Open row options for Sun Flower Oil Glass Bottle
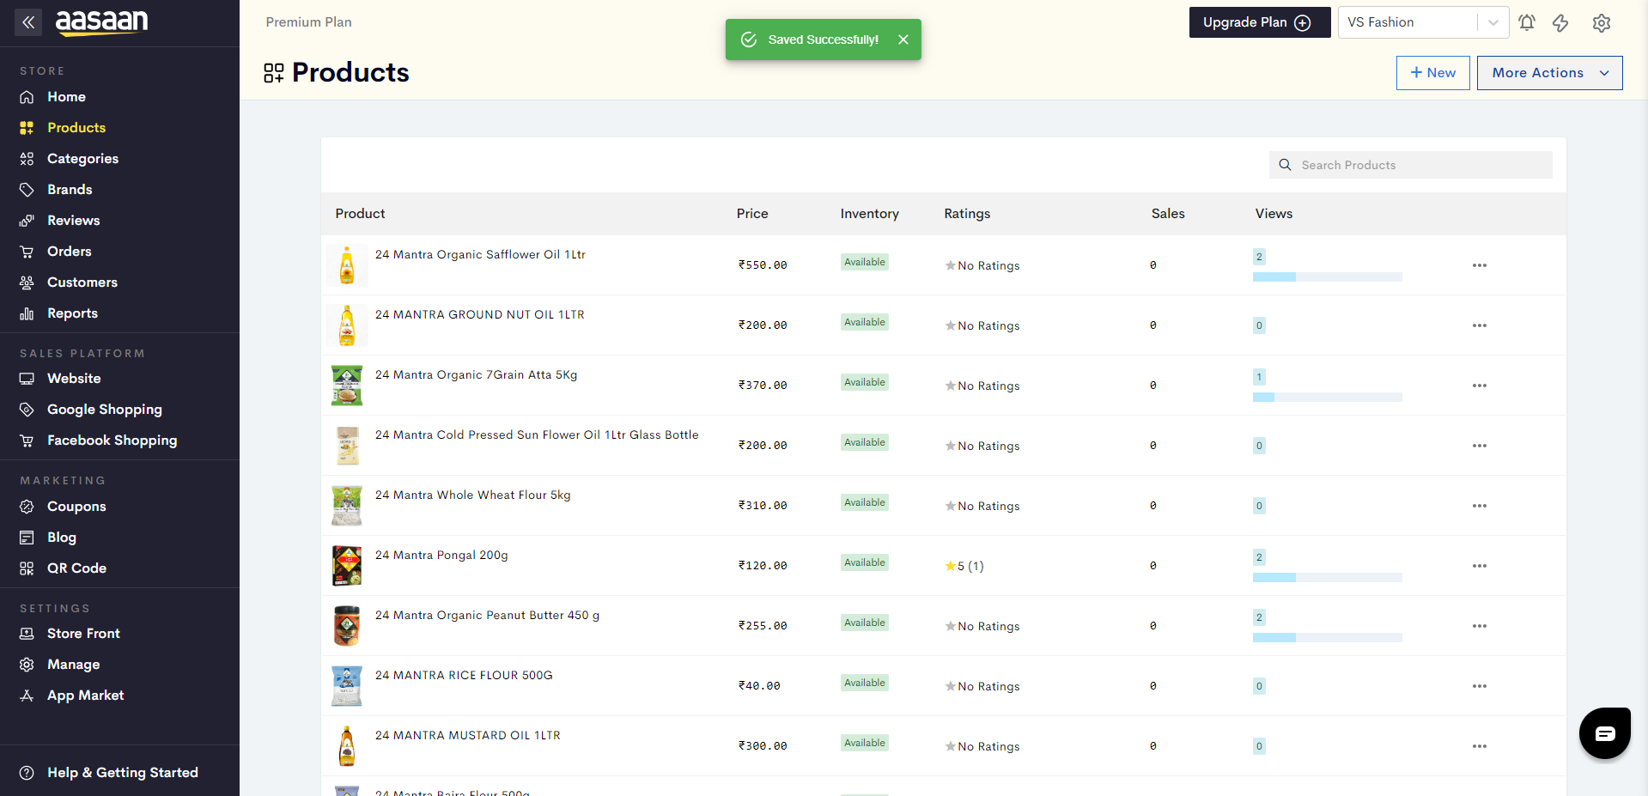Screen dimensions: 1648x796 point(1479,446)
